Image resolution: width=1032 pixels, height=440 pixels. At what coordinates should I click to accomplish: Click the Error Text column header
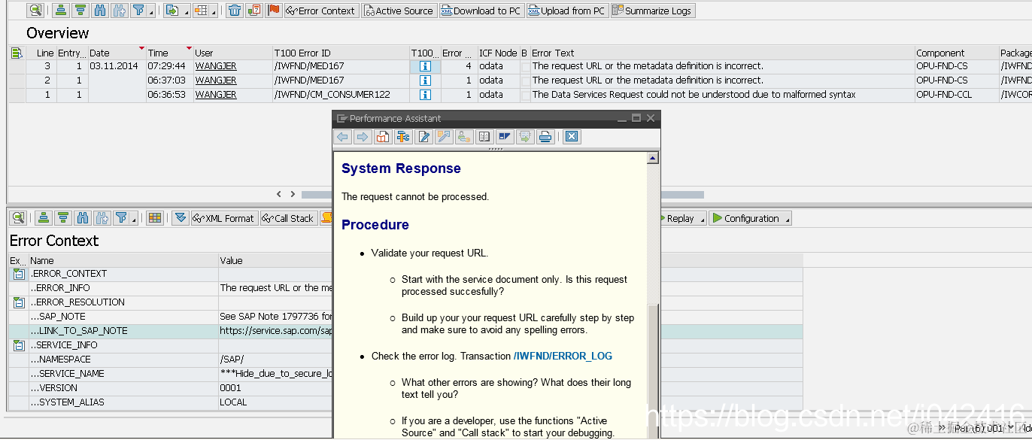click(x=722, y=53)
